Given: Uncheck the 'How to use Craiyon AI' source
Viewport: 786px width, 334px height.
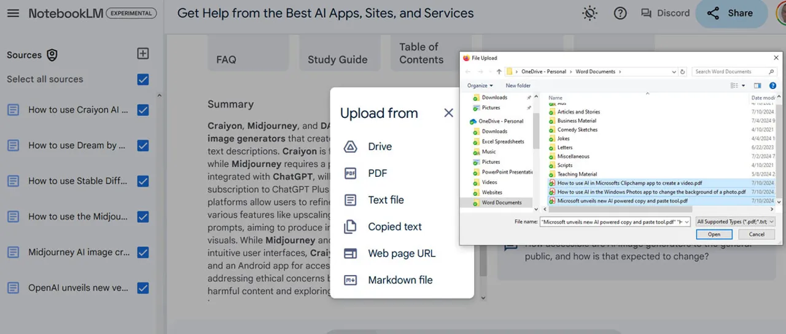Looking at the screenshot, I should (143, 110).
